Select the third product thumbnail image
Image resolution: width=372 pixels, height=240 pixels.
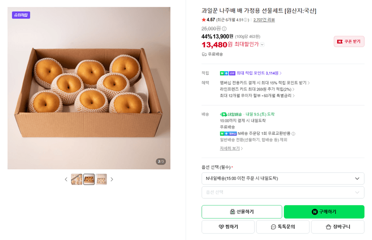pos(101,180)
